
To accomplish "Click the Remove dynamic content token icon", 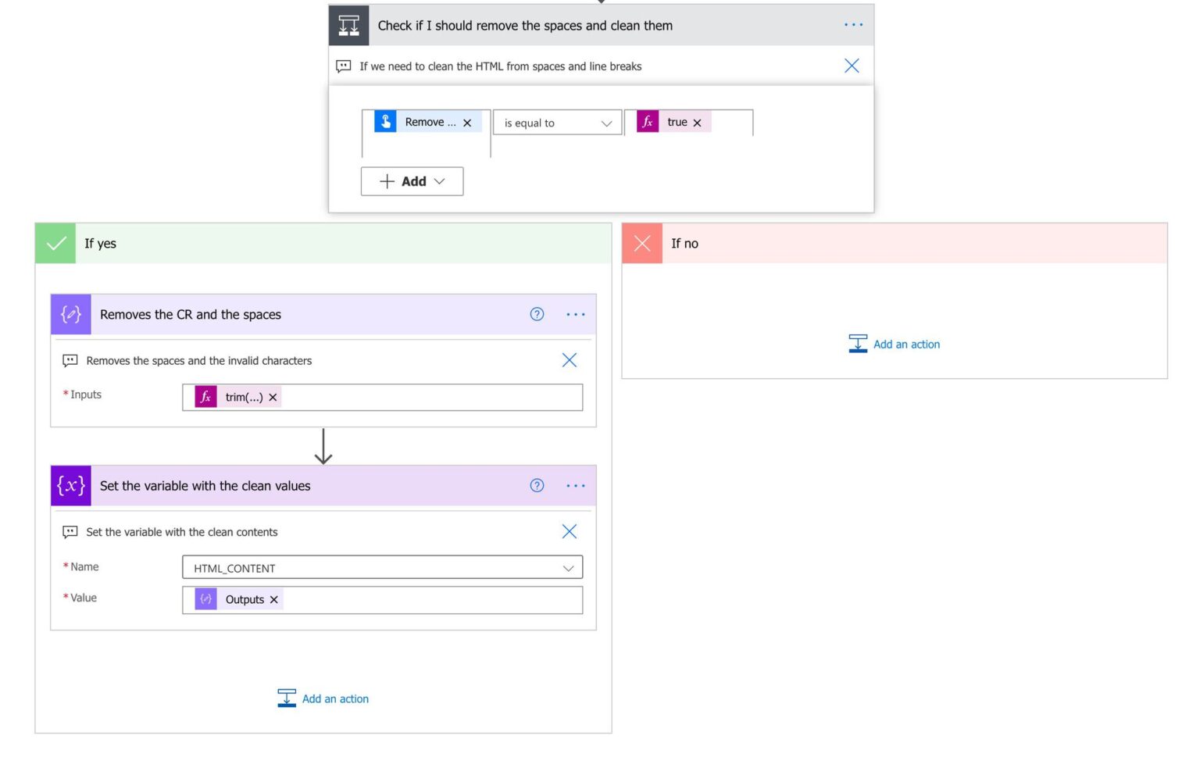I will click(385, 122).
